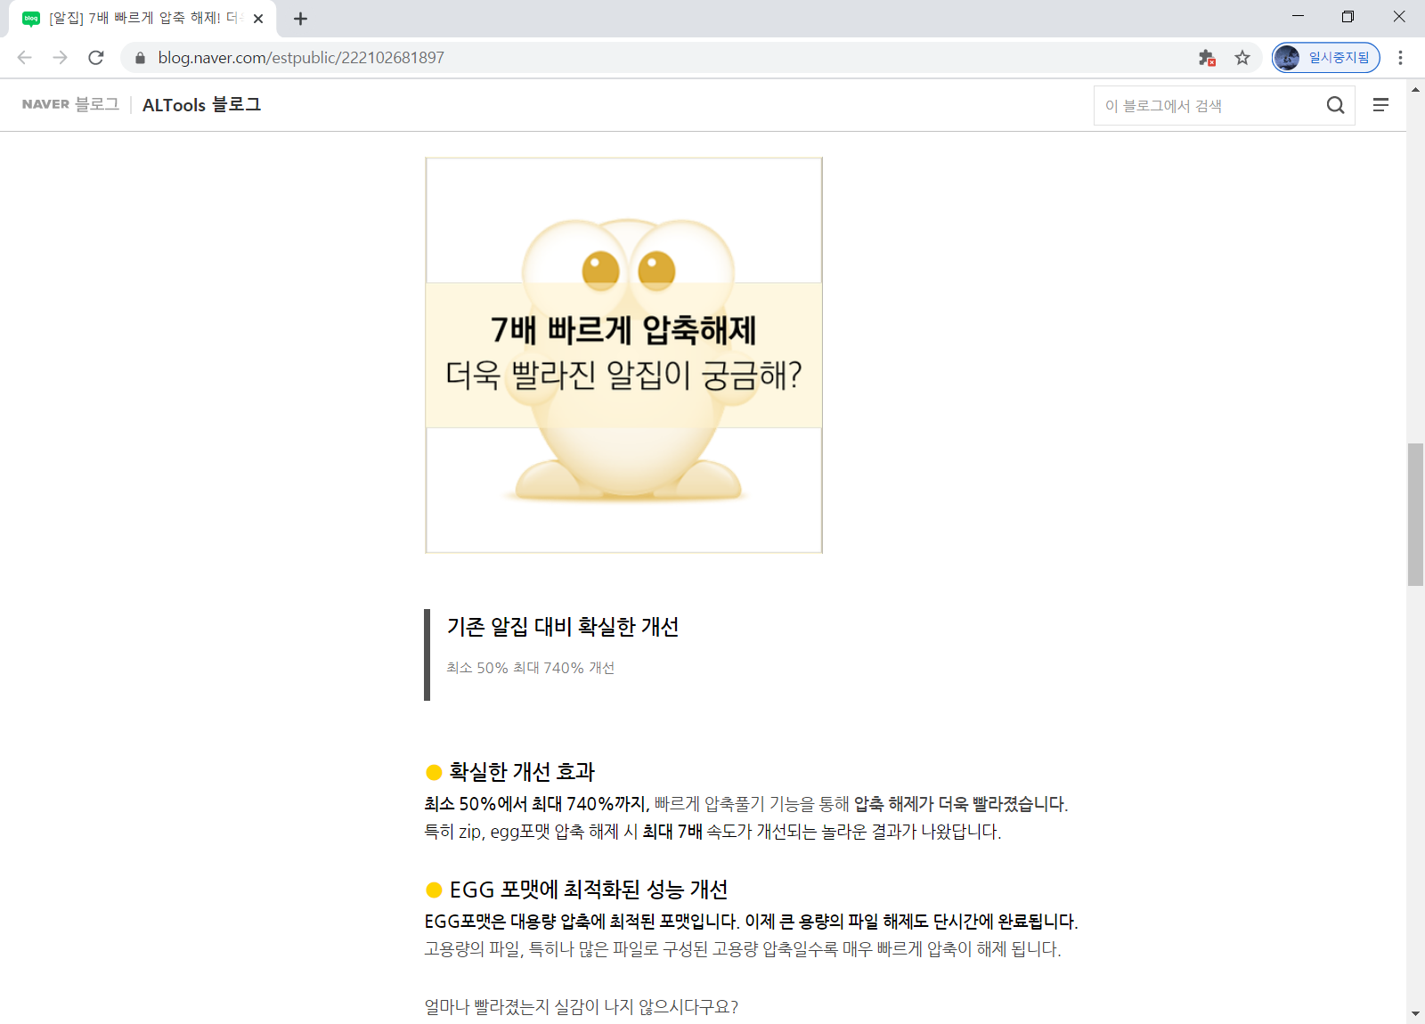Click the lock icon in the address bar

coord(140,58)
